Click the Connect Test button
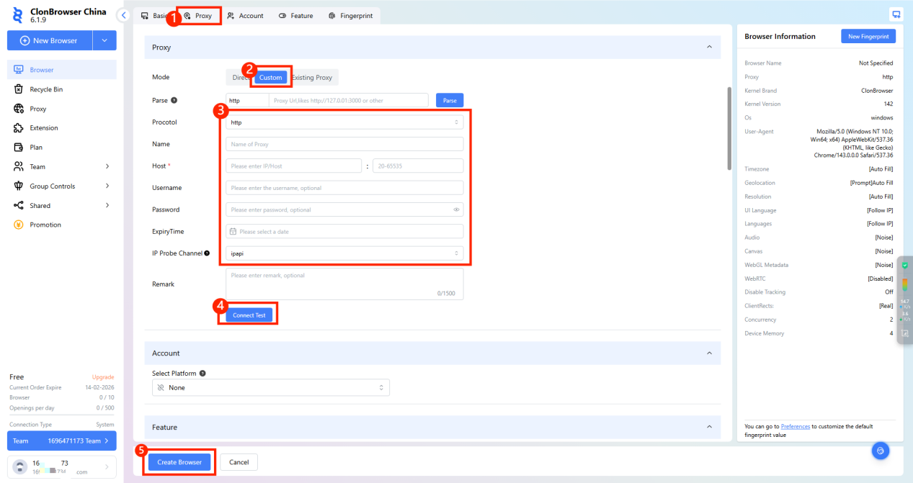Image resolution: width=913 pixels, height=483 pixels. click(x=249, y=315)
